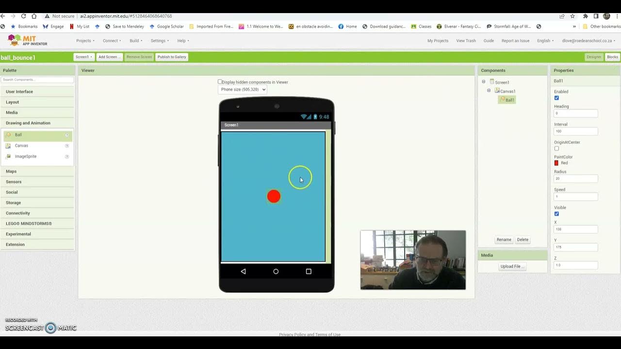Open the Phone size dropdown
This screenshot has height=349, width=621.
(243, 89)
